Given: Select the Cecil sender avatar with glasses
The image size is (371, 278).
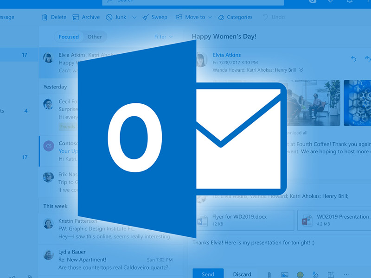Looking at the screenshot, I should [48, 104].
